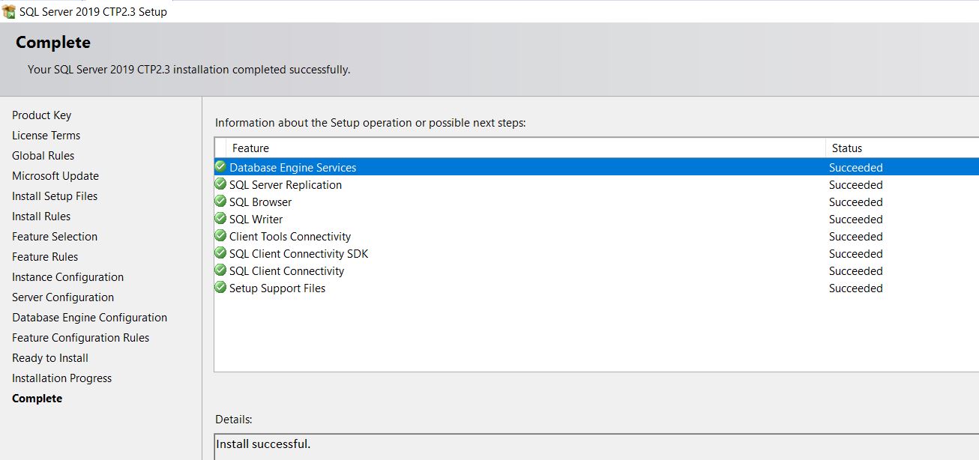Click green checkmark beside SQL Server Replication
This screenshot has width=979, height=460.
tap(220, 184)
